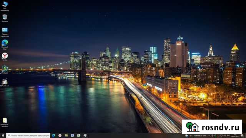Select the MediaGet desktop shortcut

point(5,70)
